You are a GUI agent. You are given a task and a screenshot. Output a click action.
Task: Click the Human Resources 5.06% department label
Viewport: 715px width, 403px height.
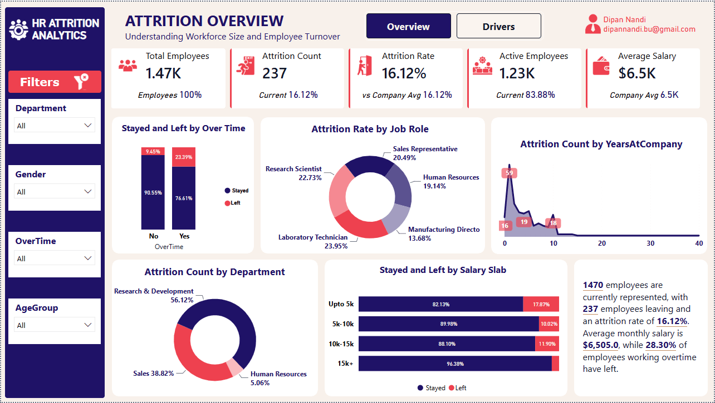click(x=278, y=379)
